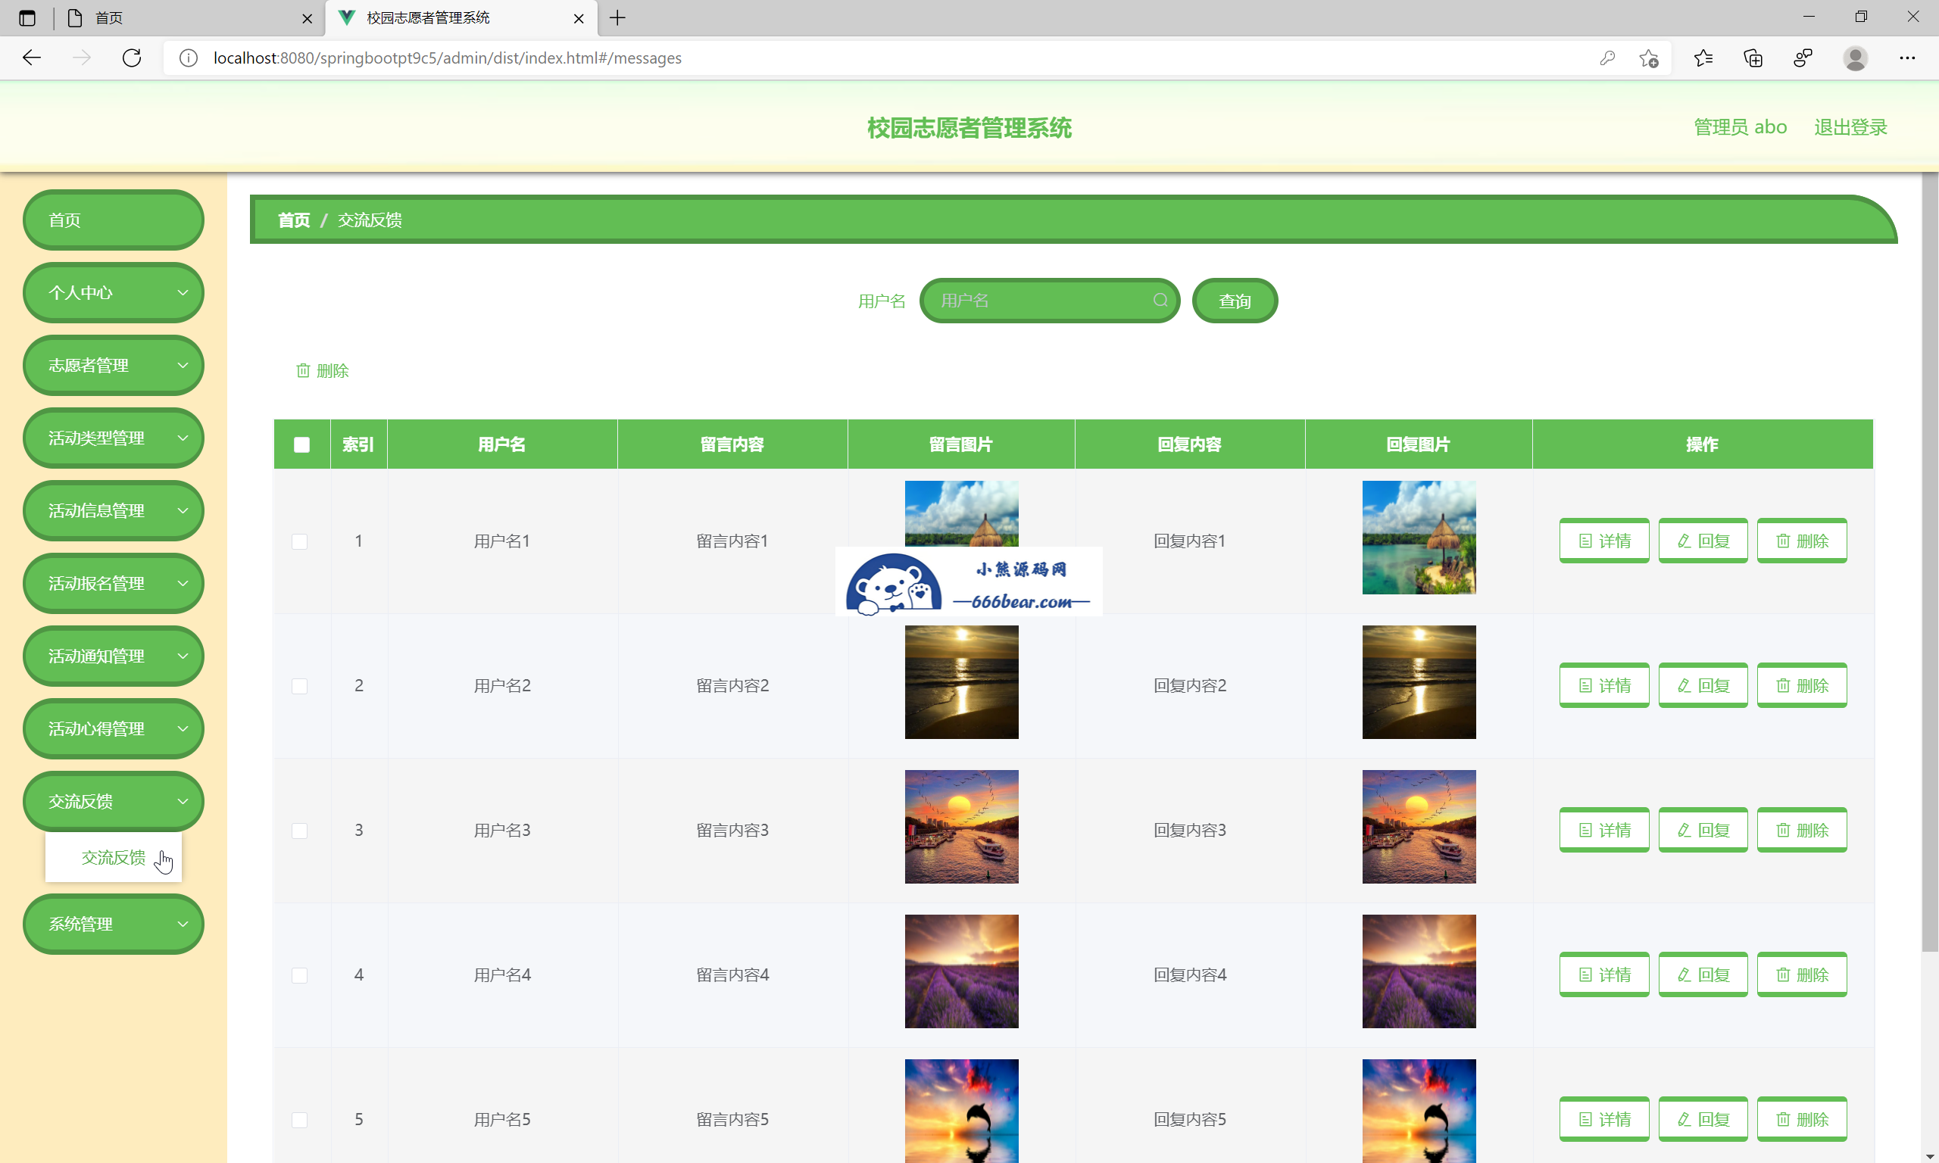Expand the 活动信息管理 sidebar menu
The height and width of the screenshot is (1163, 1939).
coord(114,511)
